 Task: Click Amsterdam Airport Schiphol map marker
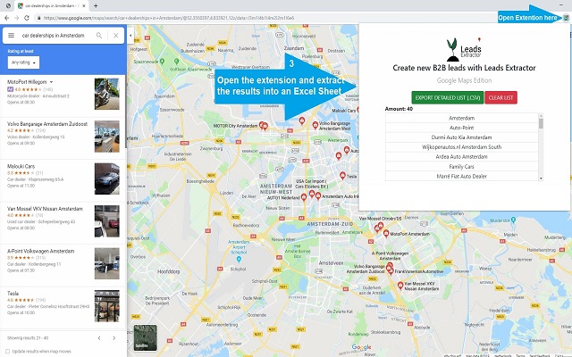(x=239, y=259)
